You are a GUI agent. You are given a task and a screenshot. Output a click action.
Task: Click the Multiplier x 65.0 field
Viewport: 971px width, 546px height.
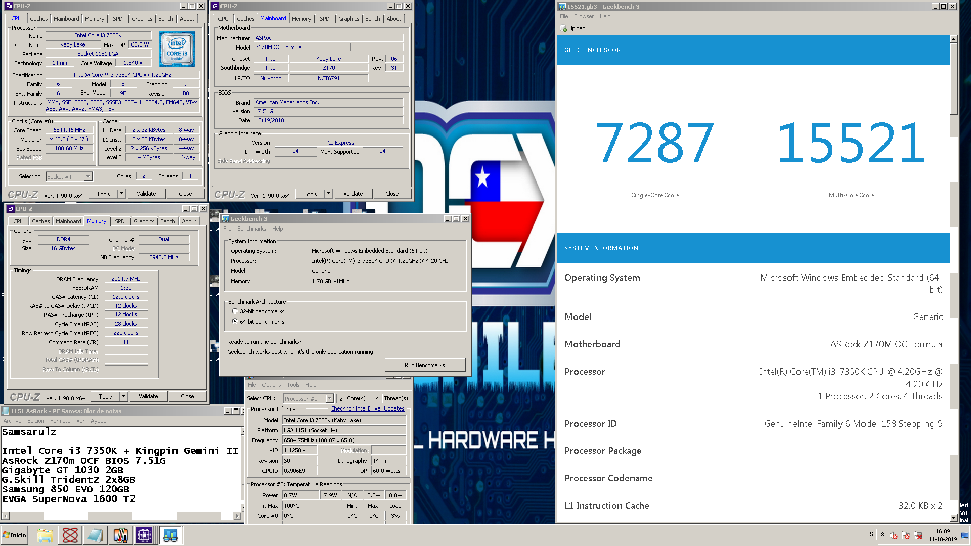pos(69,139)
